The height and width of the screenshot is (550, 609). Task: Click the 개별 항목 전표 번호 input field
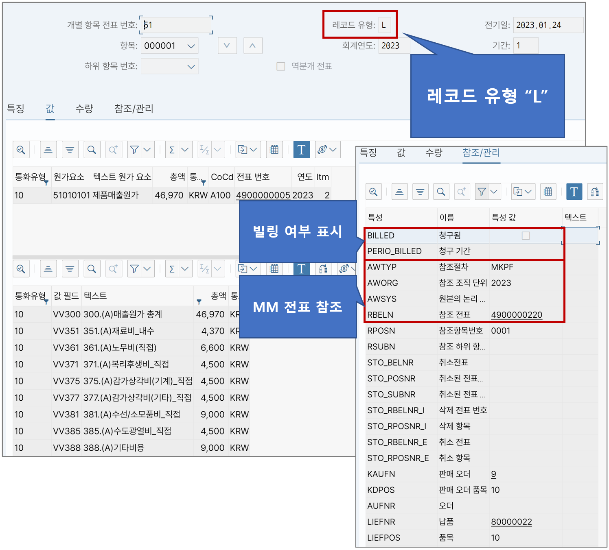tap(176, 25)
